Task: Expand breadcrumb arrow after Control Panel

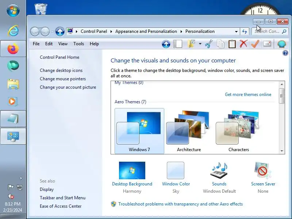Action: (x=111, y=31)
